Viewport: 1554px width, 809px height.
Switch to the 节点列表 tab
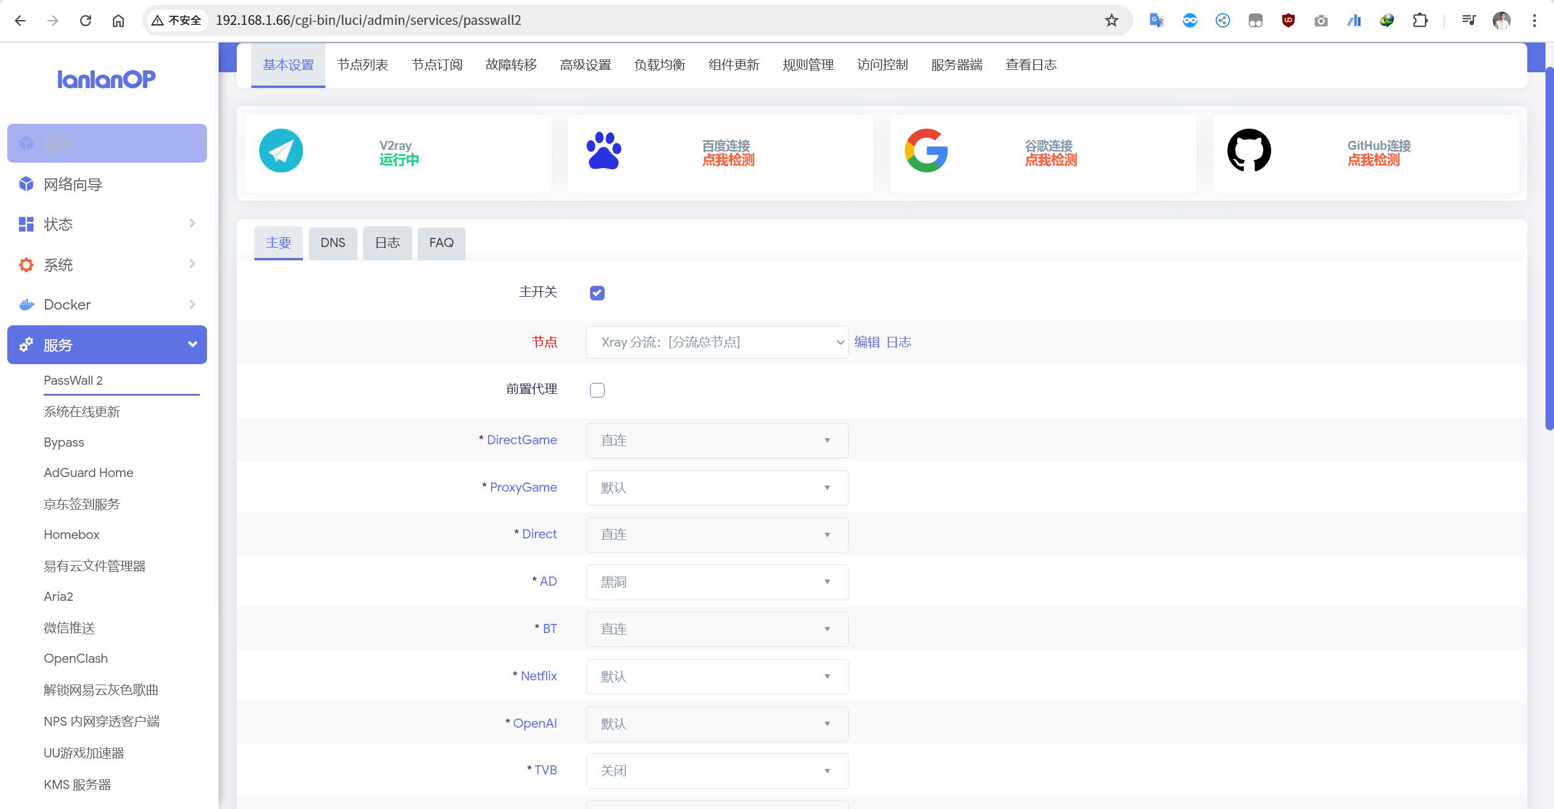[x=362, y=65]
